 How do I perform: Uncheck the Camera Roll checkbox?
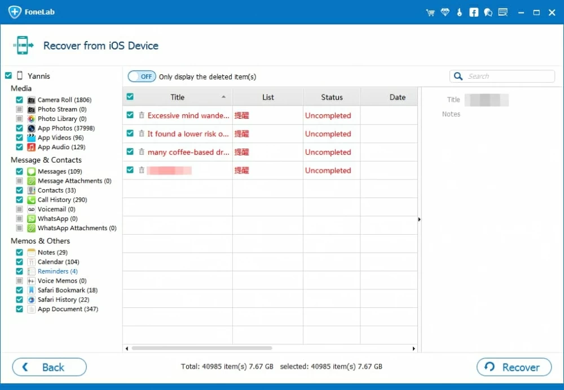click(20, 100)
